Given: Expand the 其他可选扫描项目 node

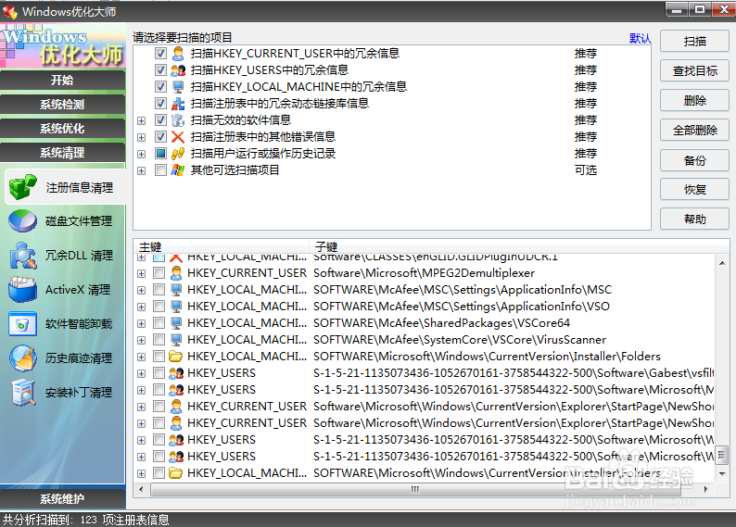Looking at the screenshot, I should pyautogui.click(x=141, y=170).
